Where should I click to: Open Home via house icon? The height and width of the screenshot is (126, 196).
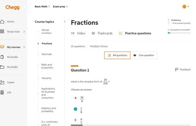[x=2, y=21]
